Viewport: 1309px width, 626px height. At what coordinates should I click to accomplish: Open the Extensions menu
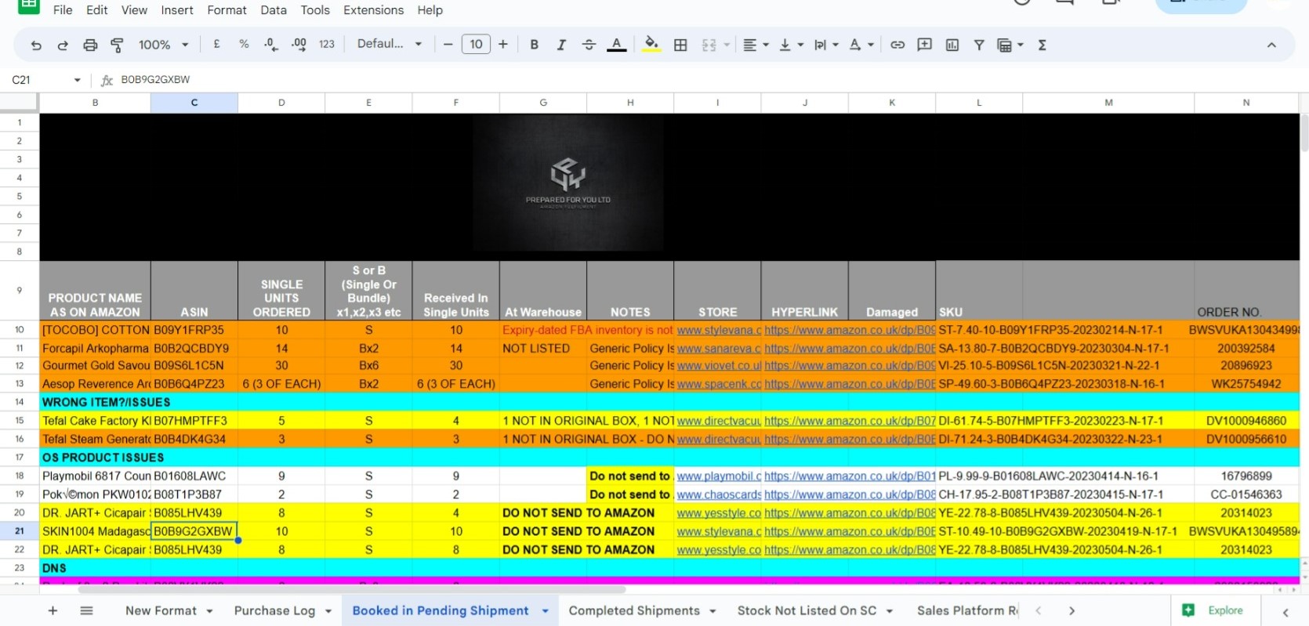[x=373, y=10]
